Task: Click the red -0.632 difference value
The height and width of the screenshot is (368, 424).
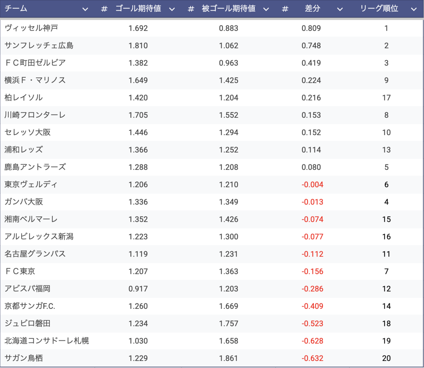Action: (x=312, y=358)
